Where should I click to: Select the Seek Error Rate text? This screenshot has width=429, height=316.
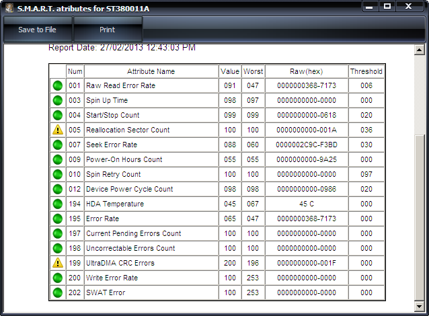coord(112,145)
